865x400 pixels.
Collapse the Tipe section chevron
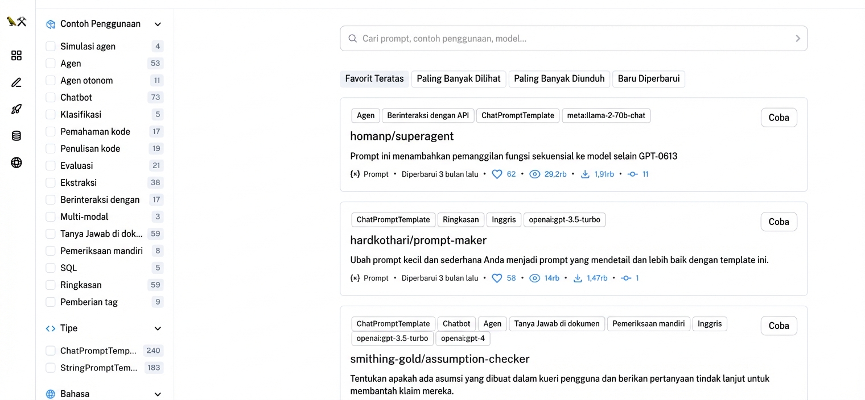point(158,328)
